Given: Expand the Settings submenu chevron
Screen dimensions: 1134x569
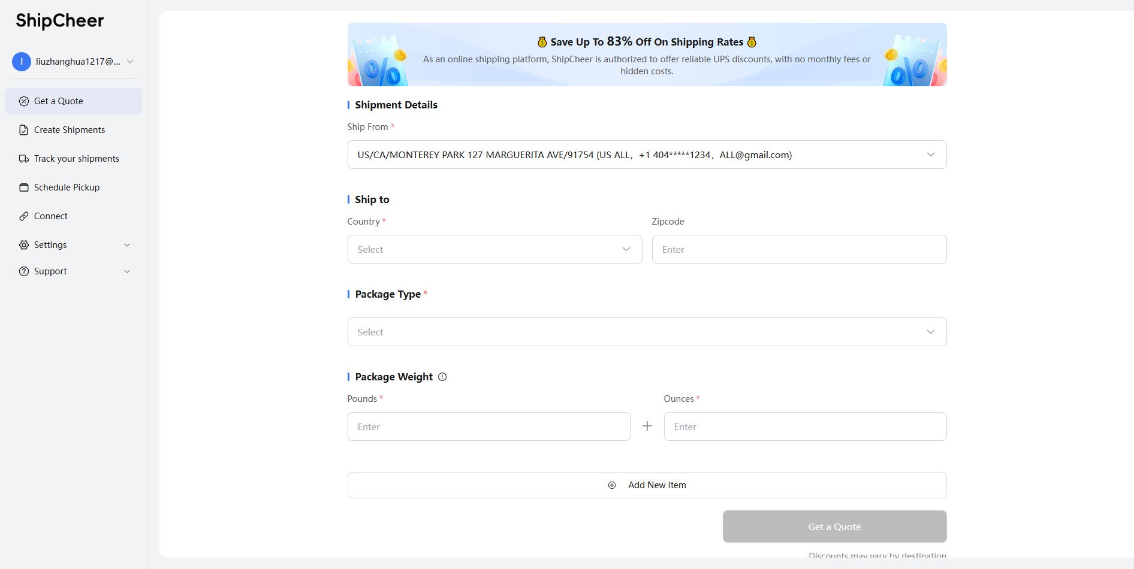Looking at the screenshot, I should [127, 245].
